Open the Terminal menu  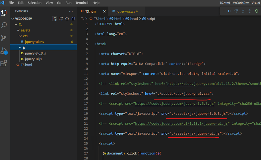[x=82, y=3]
